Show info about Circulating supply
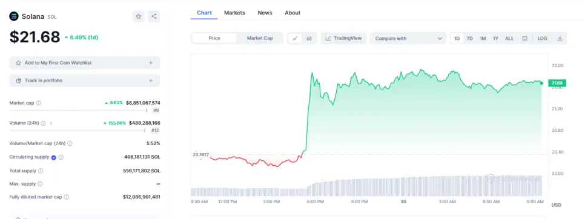The image size is (585, 219). pos(61,157)
